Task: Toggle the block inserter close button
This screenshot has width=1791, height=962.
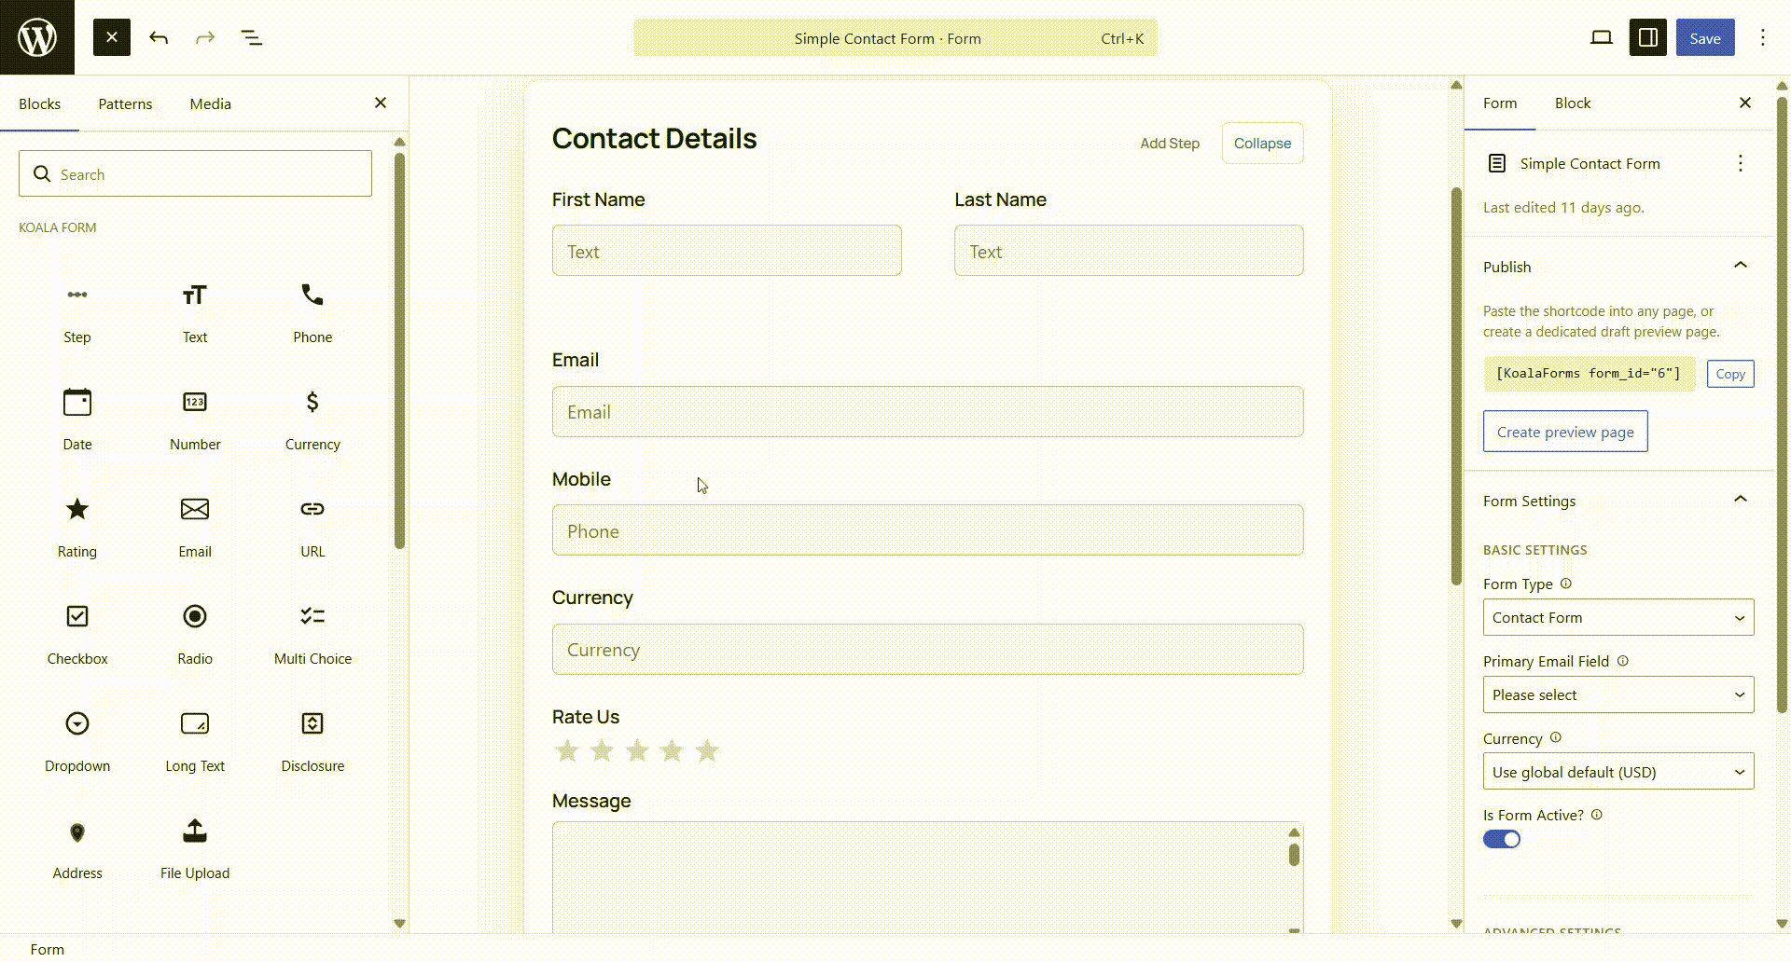Action: [112, 38]
